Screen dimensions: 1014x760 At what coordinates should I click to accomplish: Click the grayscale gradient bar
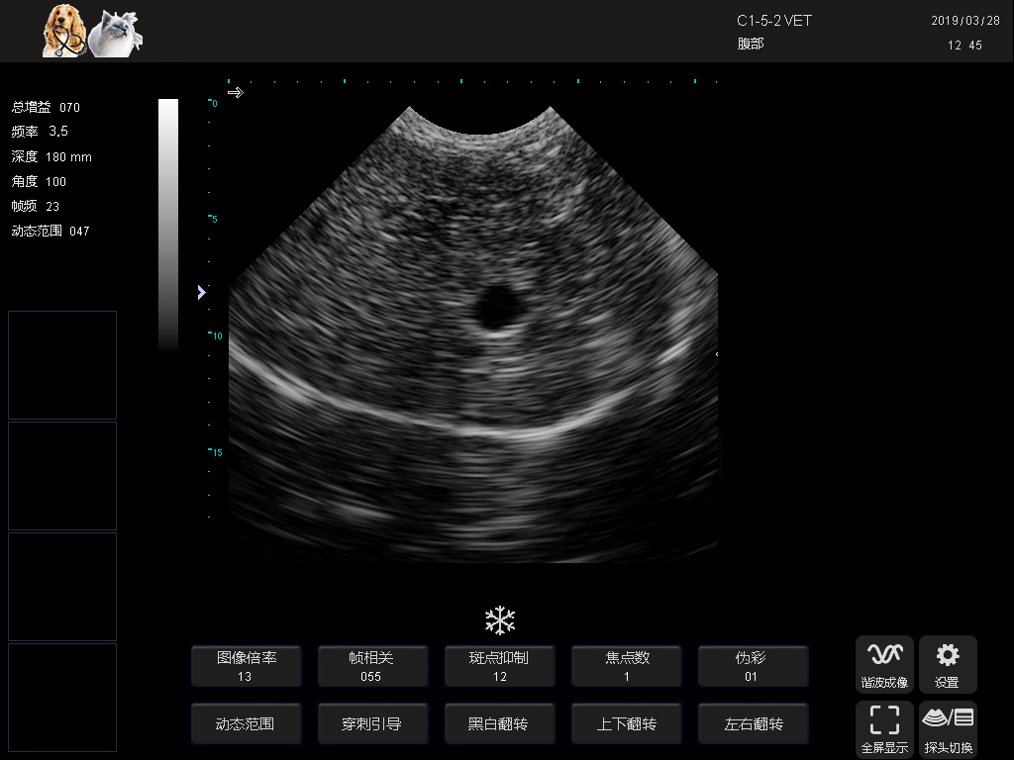[168, 224]
